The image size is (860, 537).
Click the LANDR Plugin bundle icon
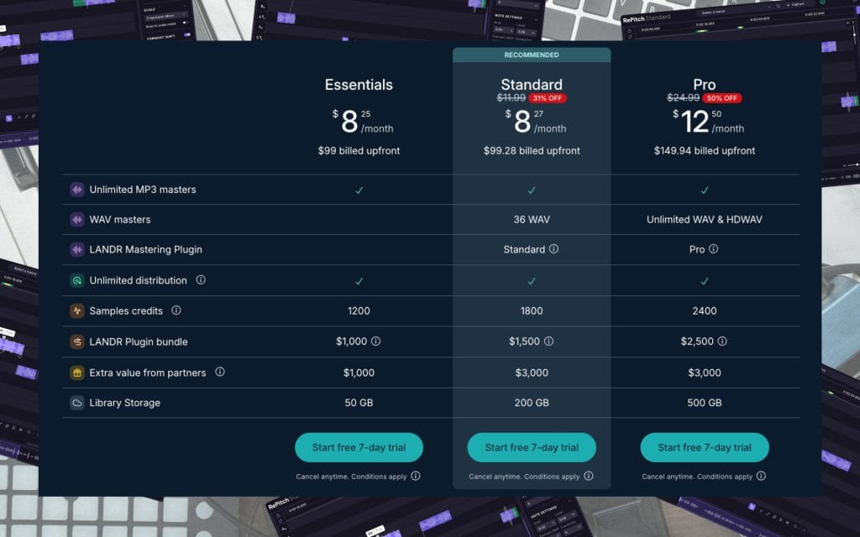click(77, 342)
